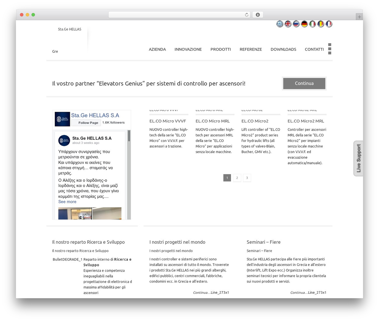Switch to French via the flag
Screen dimensions: 379x321
point(329,24)
